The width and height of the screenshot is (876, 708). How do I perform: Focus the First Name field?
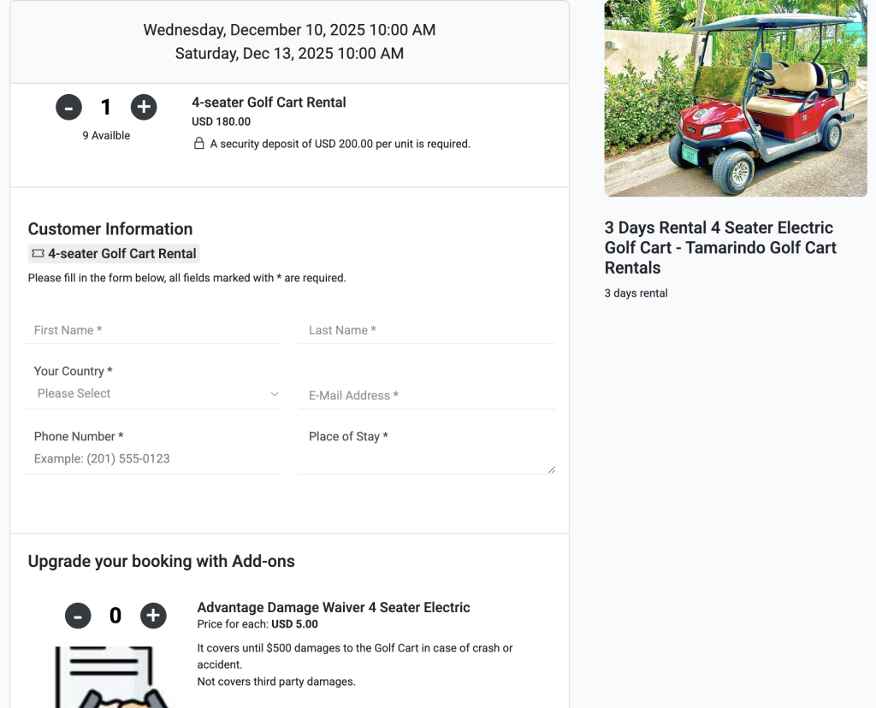(152, 330)
